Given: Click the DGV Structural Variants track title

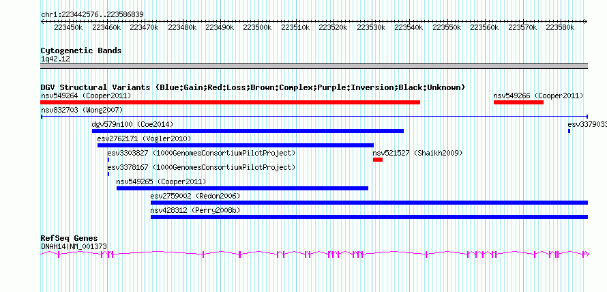Looking at the screenshot, I should click(x=253, y=87).
